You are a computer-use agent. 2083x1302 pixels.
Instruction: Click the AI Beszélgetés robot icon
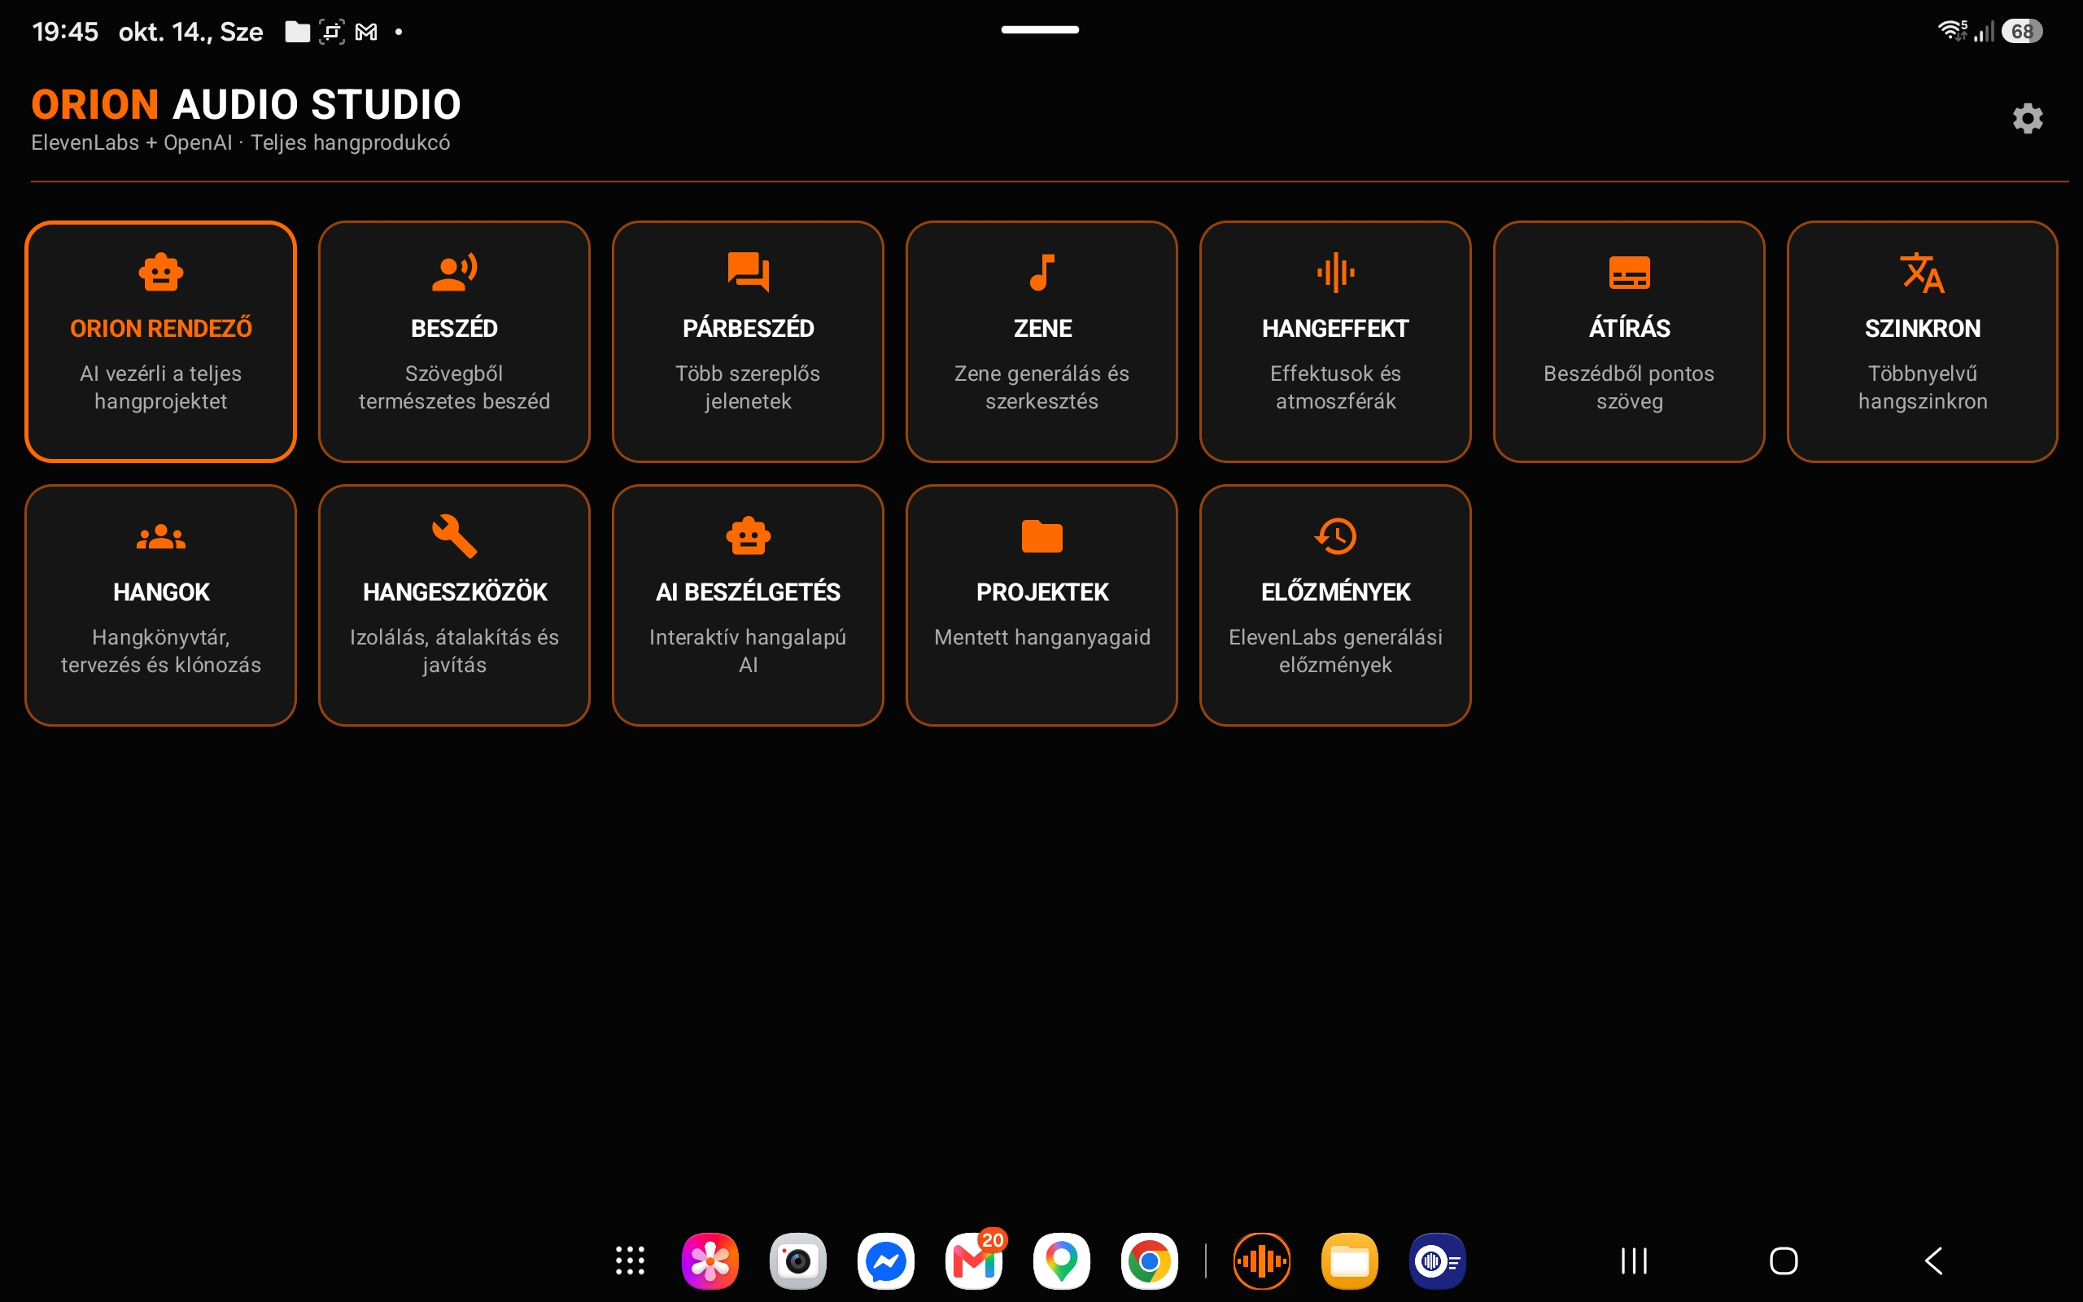748,536
